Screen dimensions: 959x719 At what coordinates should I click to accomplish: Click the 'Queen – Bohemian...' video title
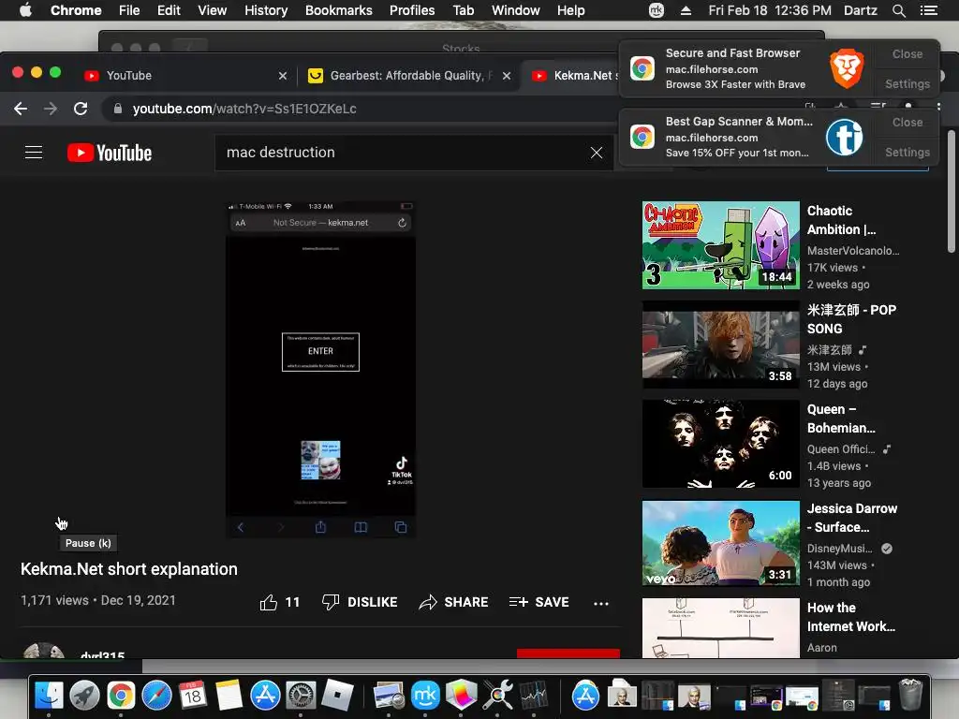click(x=841, y=418)
